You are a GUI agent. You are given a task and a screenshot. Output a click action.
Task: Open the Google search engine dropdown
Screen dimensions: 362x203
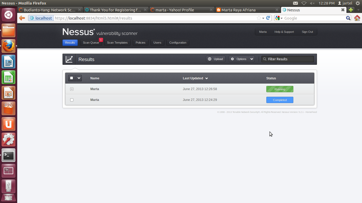point(281,18)
